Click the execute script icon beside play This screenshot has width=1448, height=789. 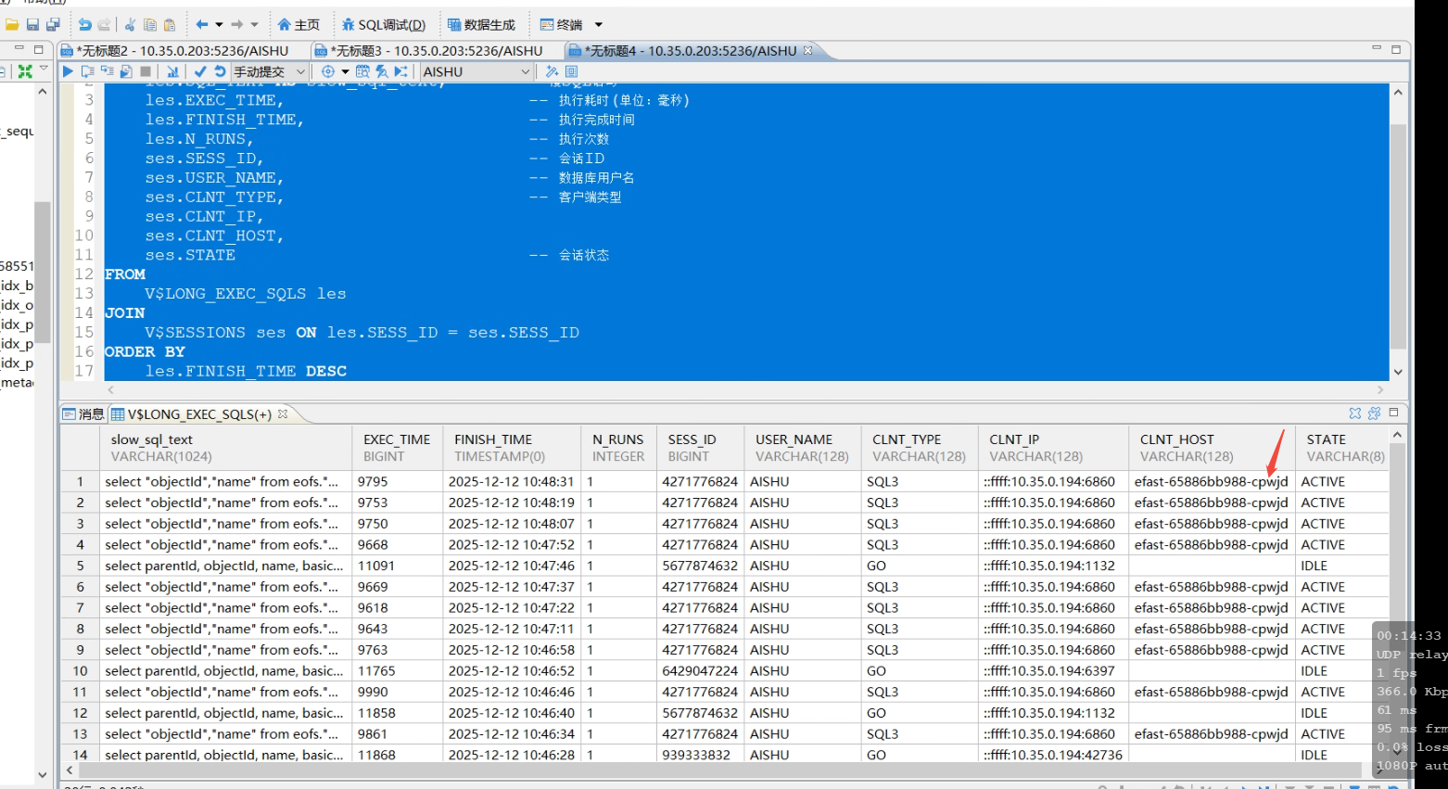pyautogui.click(x=87, y=71)
